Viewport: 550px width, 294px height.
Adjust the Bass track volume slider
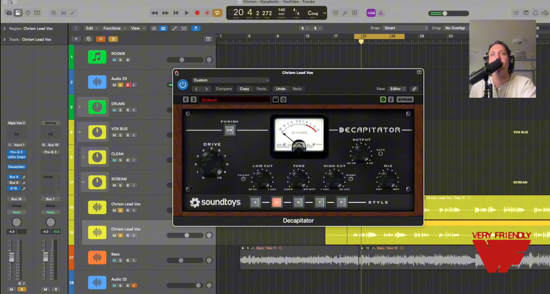(x=185, y=260)
